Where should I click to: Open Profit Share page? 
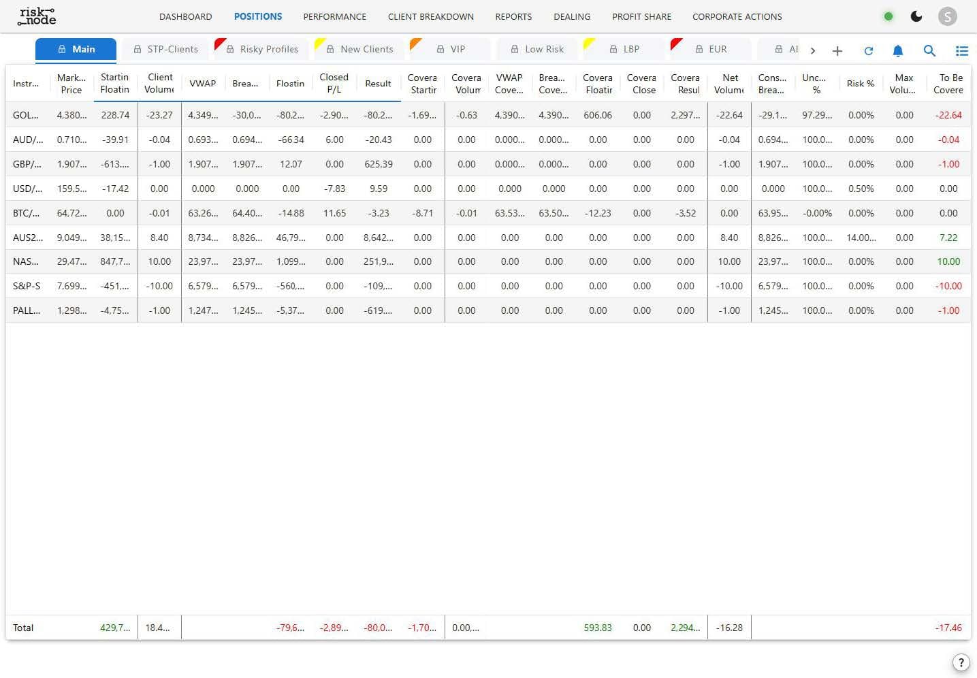(641, 16)
